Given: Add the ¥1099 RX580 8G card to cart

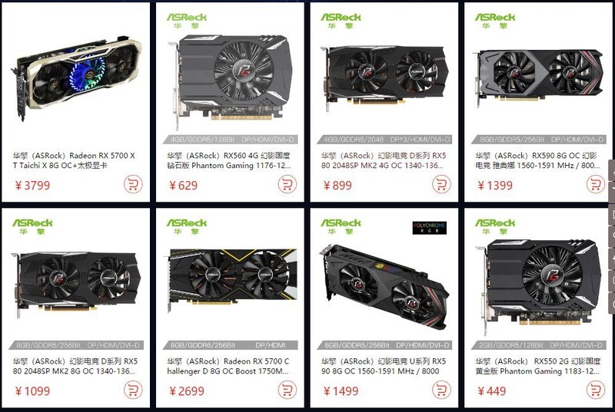Looking at the screenshot, I should [133, 390].
